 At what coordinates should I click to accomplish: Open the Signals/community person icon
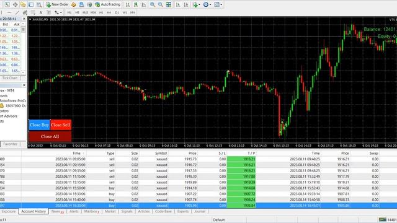pos(81,4)
